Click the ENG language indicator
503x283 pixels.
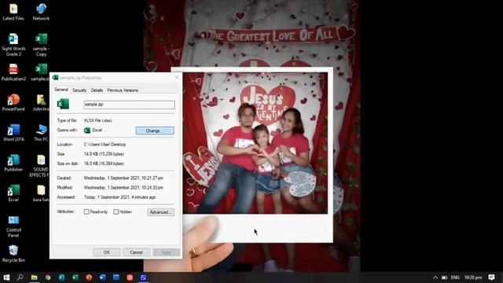[455, 277]
